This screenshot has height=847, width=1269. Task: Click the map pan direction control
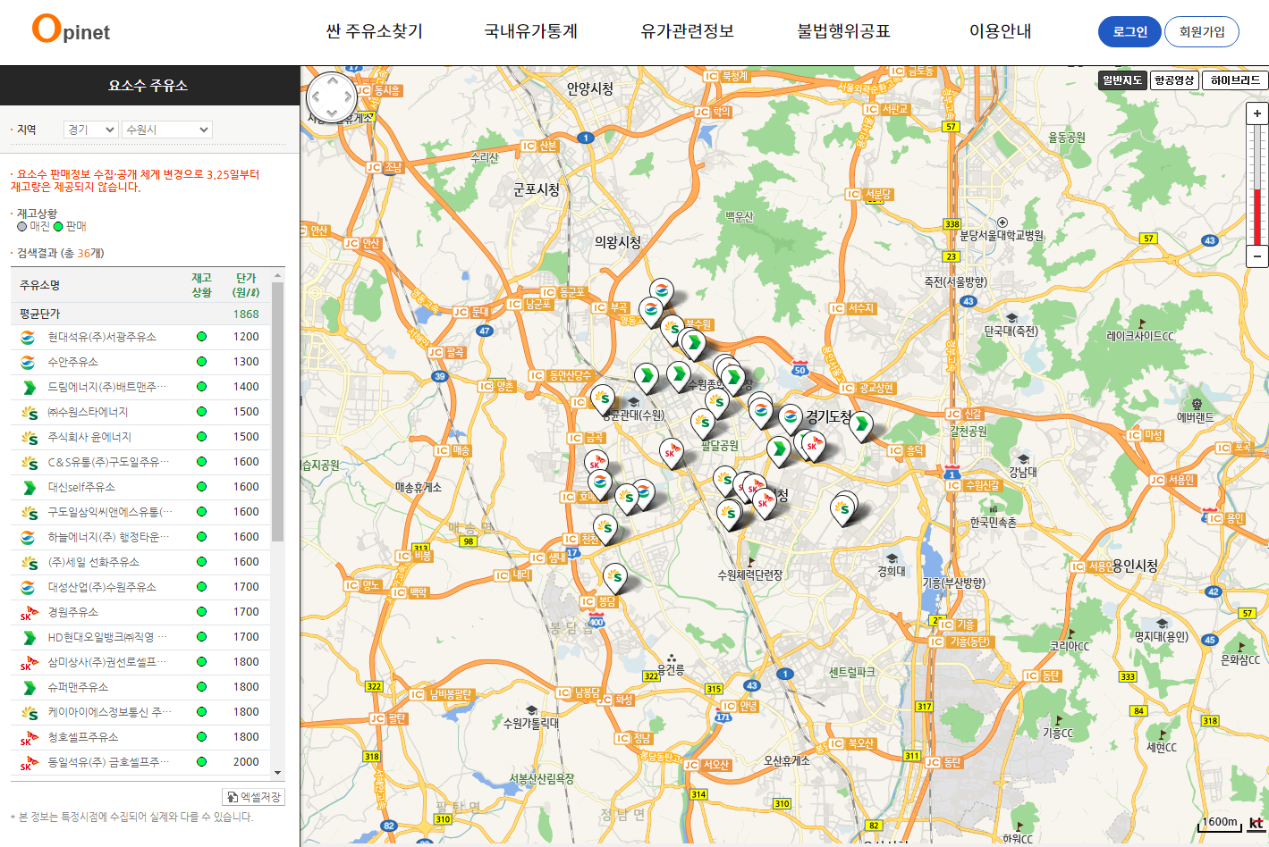[x=332, y=97]
